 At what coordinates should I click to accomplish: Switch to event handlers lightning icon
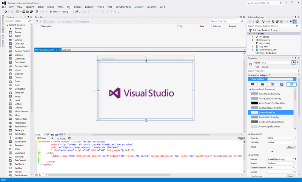tap(297, 63)
